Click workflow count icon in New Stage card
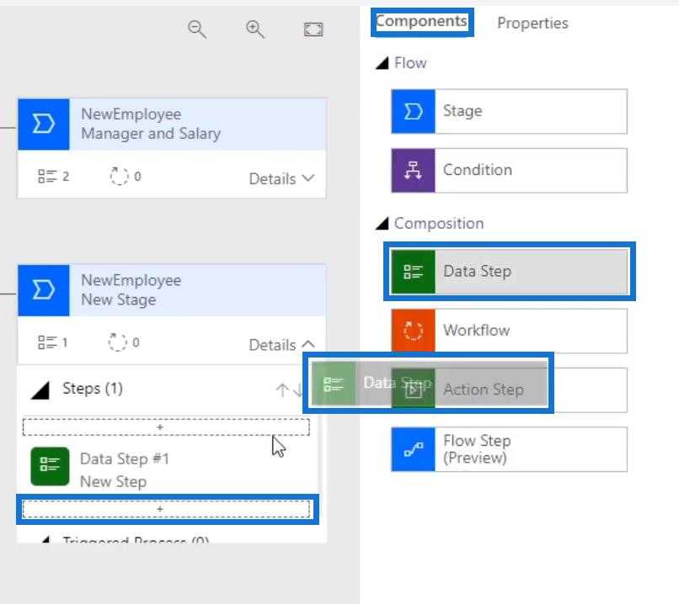This screenshot has width=679, height=604. (x=118, y=342)
